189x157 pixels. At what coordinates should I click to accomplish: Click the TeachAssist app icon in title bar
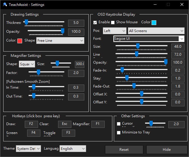click(x=5, y=5)
